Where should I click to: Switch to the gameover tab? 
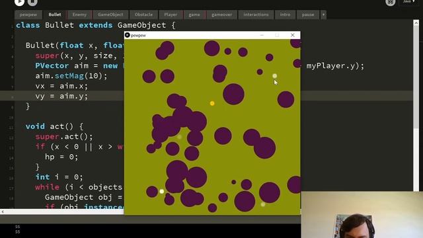(x=222, y=15)
